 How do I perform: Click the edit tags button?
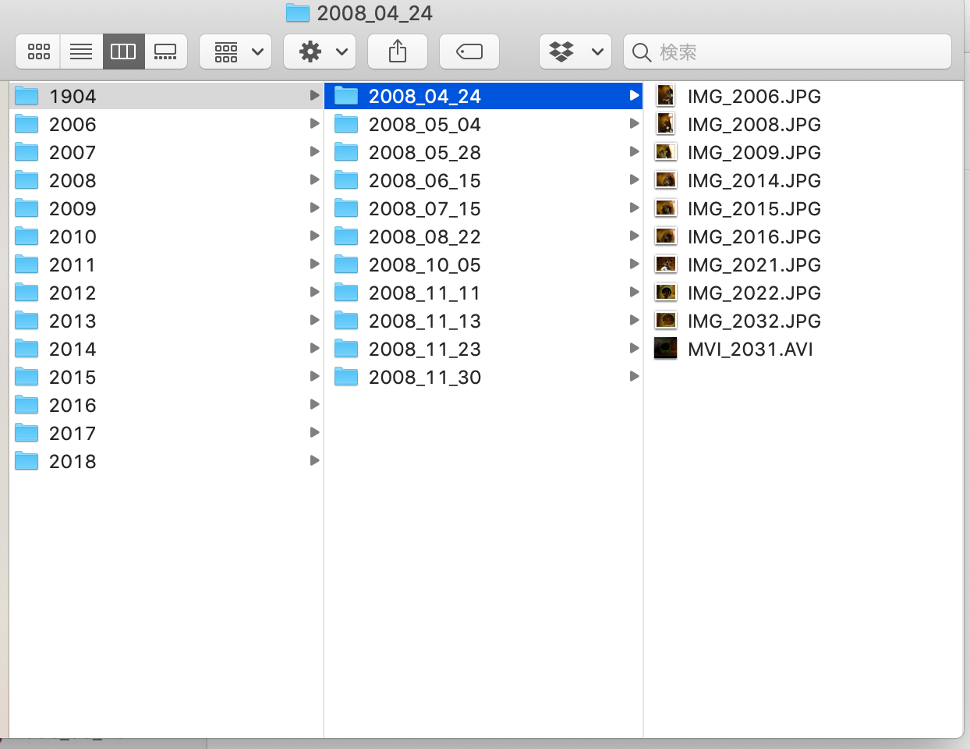(x=469, y=52)
